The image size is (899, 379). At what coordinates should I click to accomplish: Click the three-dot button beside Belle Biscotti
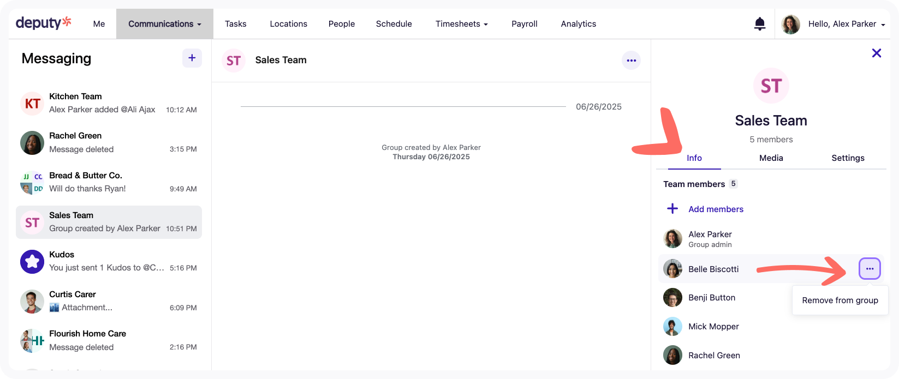[869, 269]
